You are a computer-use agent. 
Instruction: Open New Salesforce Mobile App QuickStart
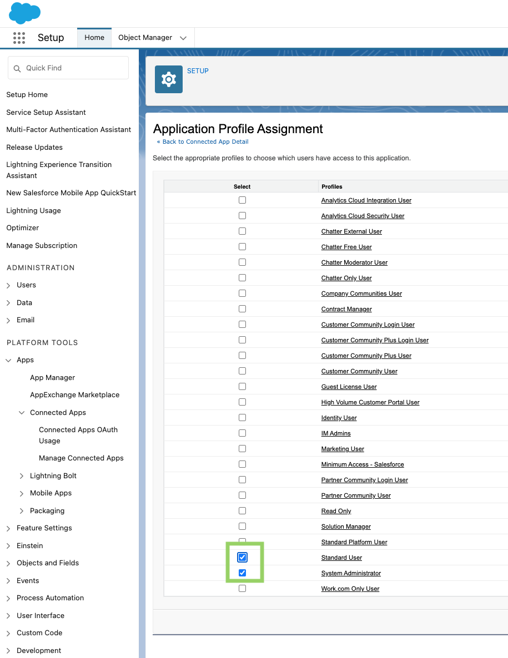[x=71, y=193]
